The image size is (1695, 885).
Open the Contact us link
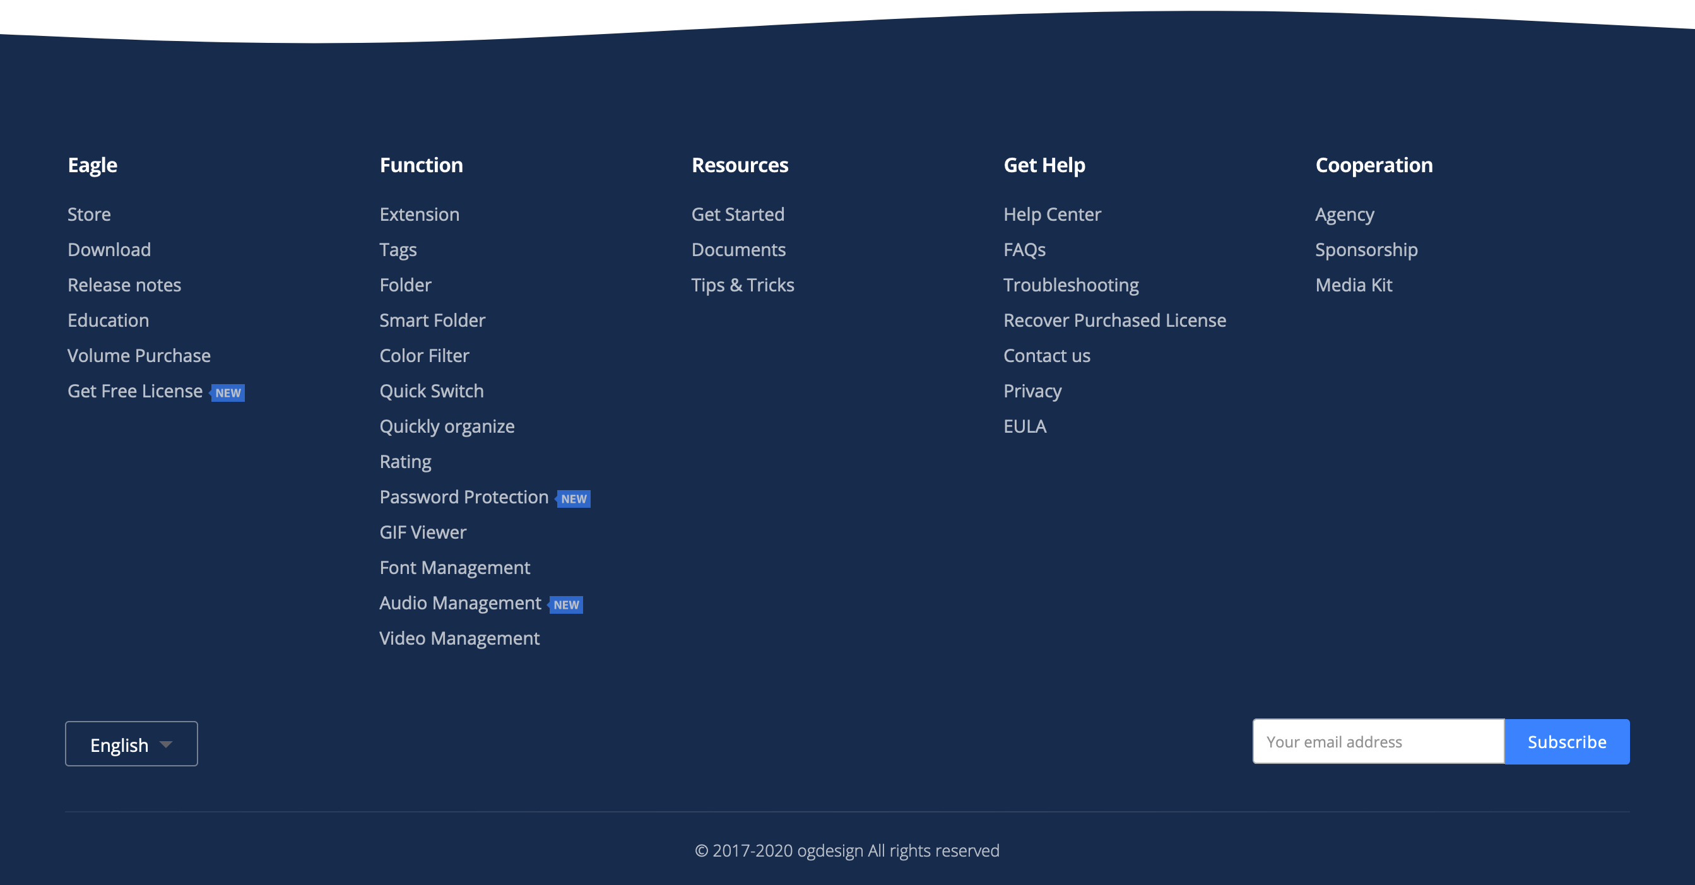click(x=1047, y=356)
